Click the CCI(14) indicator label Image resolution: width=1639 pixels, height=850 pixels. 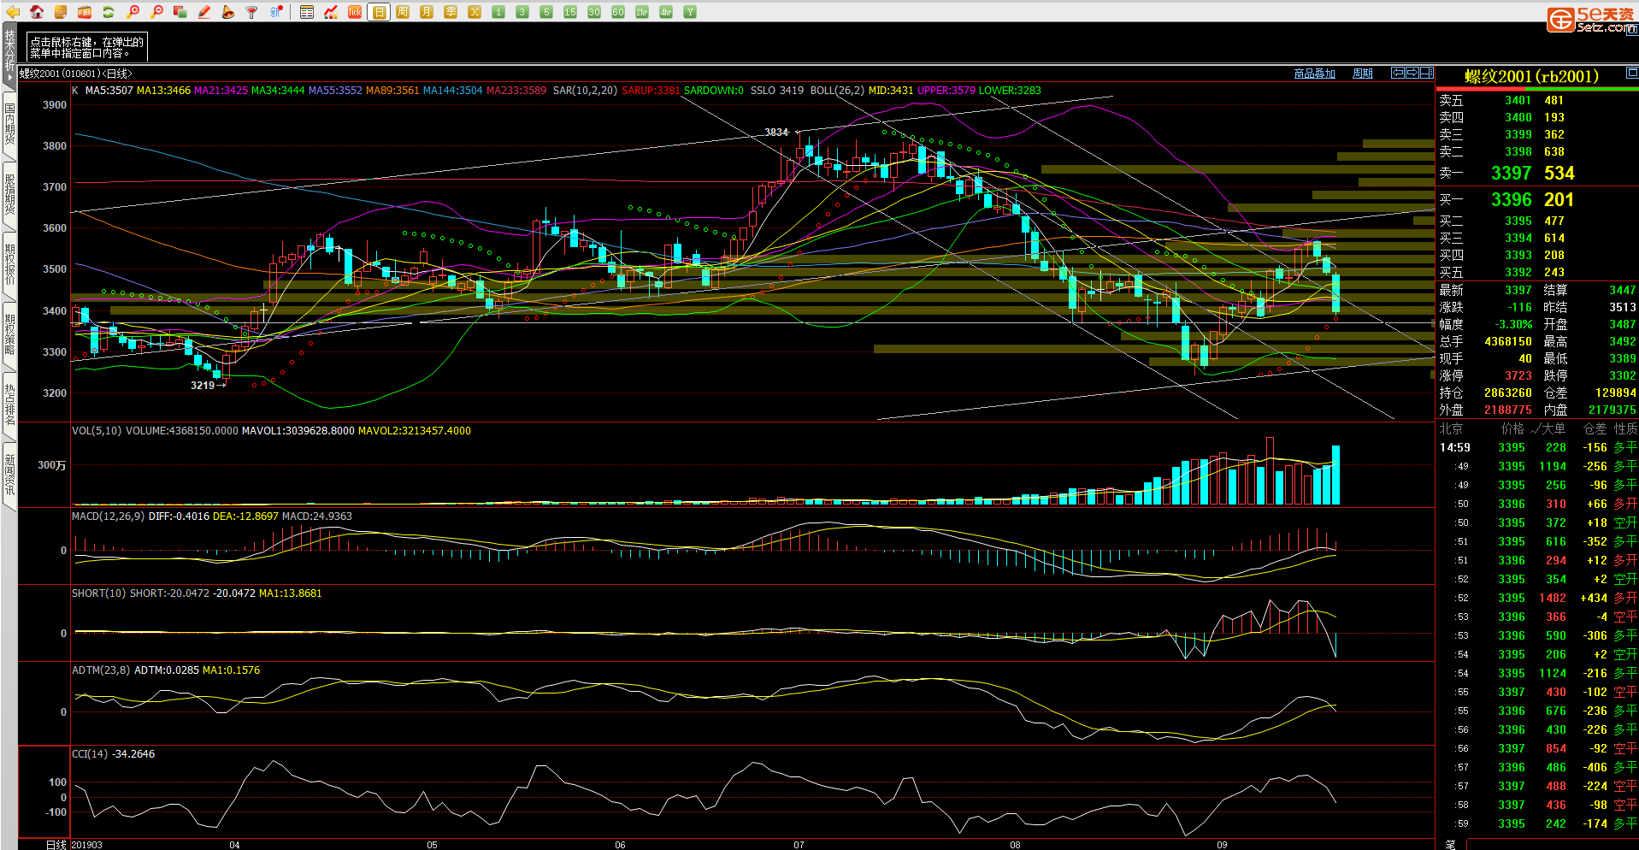pos(90,754)
